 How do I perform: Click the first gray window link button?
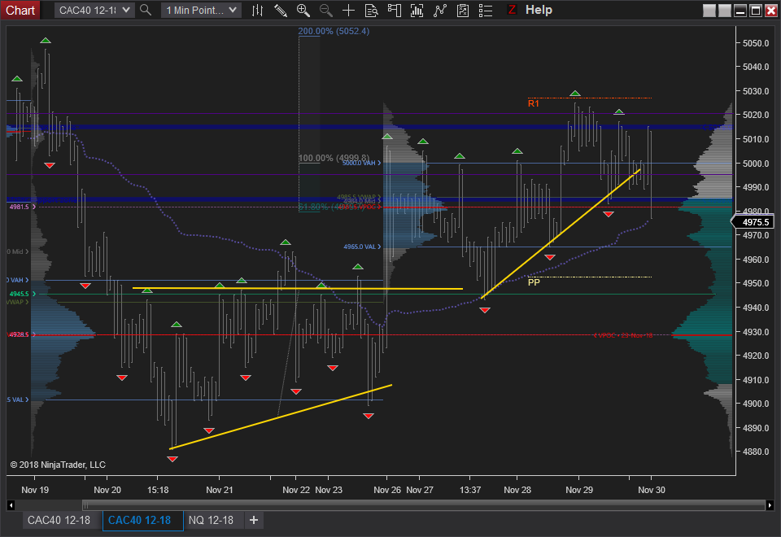pos(709,11)
